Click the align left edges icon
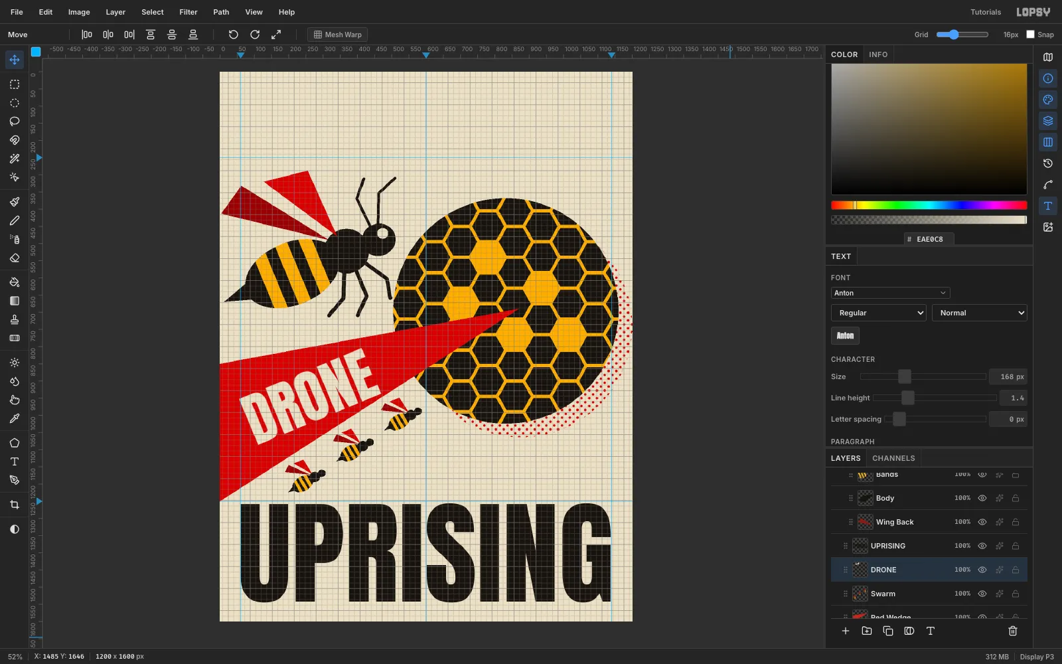The height and width of the screenshot is (664, 1062). point(87,35)
